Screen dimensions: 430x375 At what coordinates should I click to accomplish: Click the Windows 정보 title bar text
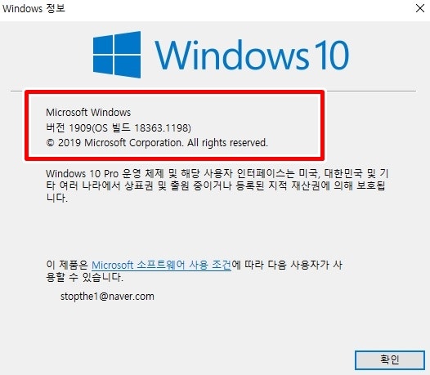(34, 8)
